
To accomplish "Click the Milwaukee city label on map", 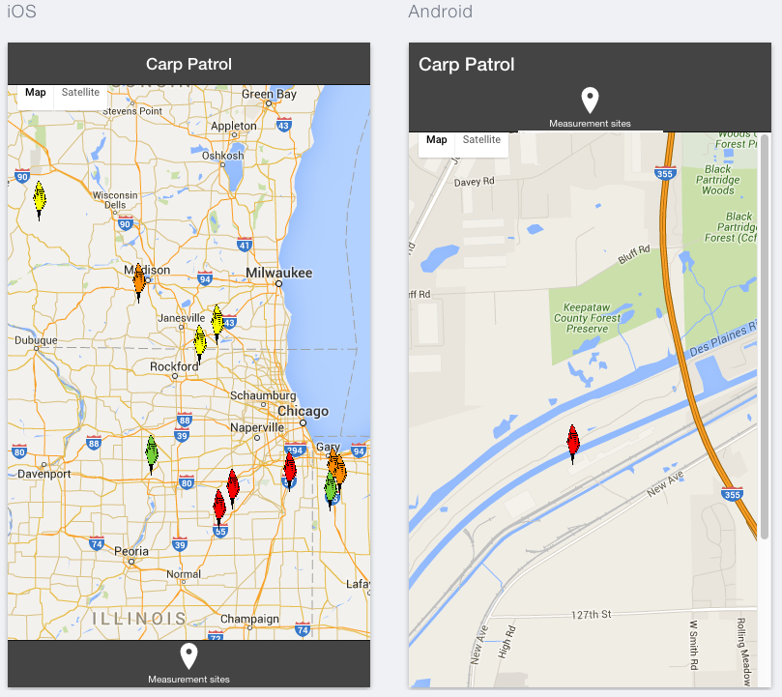I will point(278,273).
